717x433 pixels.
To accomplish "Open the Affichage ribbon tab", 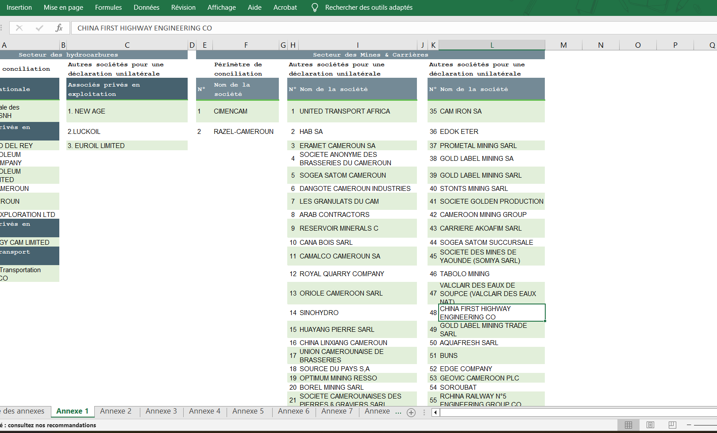I will [222, 8].
